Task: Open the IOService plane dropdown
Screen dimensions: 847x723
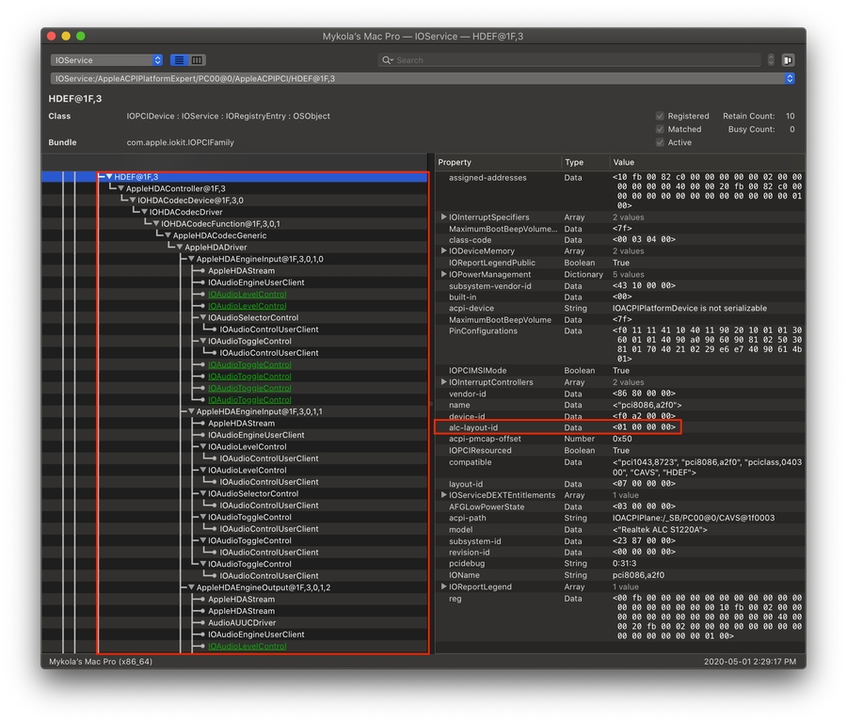Action: [x=107, y=60]
